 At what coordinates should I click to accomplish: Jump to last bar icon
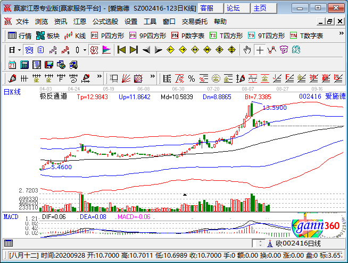(x=134, y=50)
